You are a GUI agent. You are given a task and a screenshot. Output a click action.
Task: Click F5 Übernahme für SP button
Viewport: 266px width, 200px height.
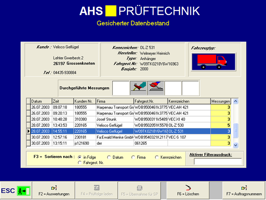(139, 190)
